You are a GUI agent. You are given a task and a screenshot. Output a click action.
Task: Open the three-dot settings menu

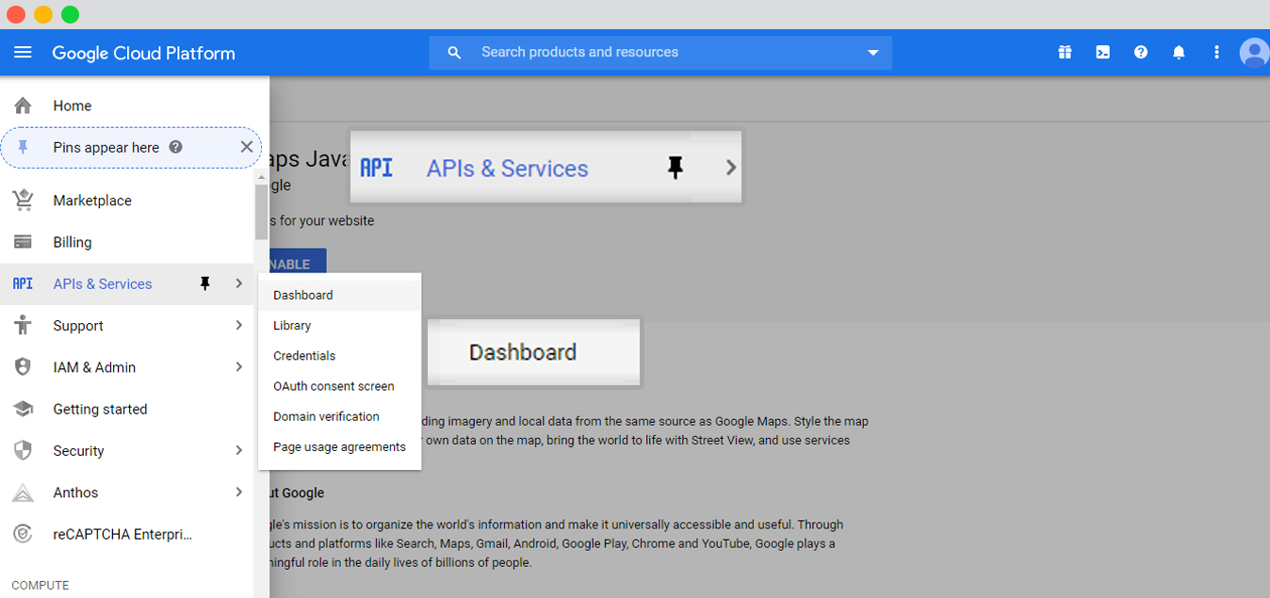pyautogui.click(x=1216, y=53)
